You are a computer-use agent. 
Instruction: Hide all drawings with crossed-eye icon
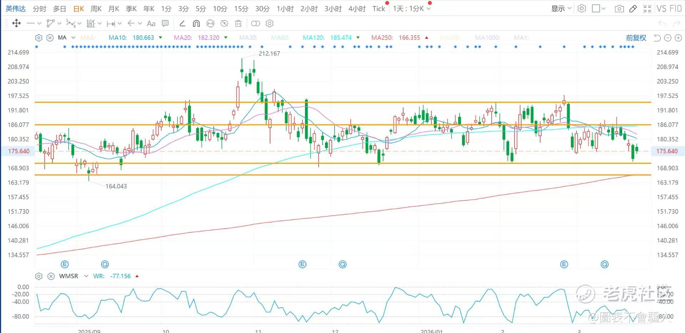point(224,23)
